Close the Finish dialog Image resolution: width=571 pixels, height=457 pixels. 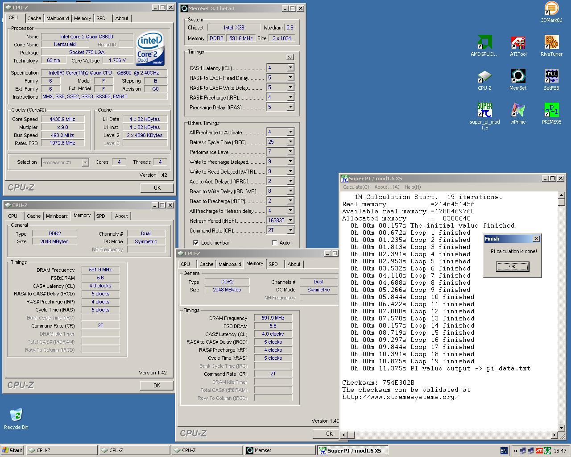tap(536, 239)
